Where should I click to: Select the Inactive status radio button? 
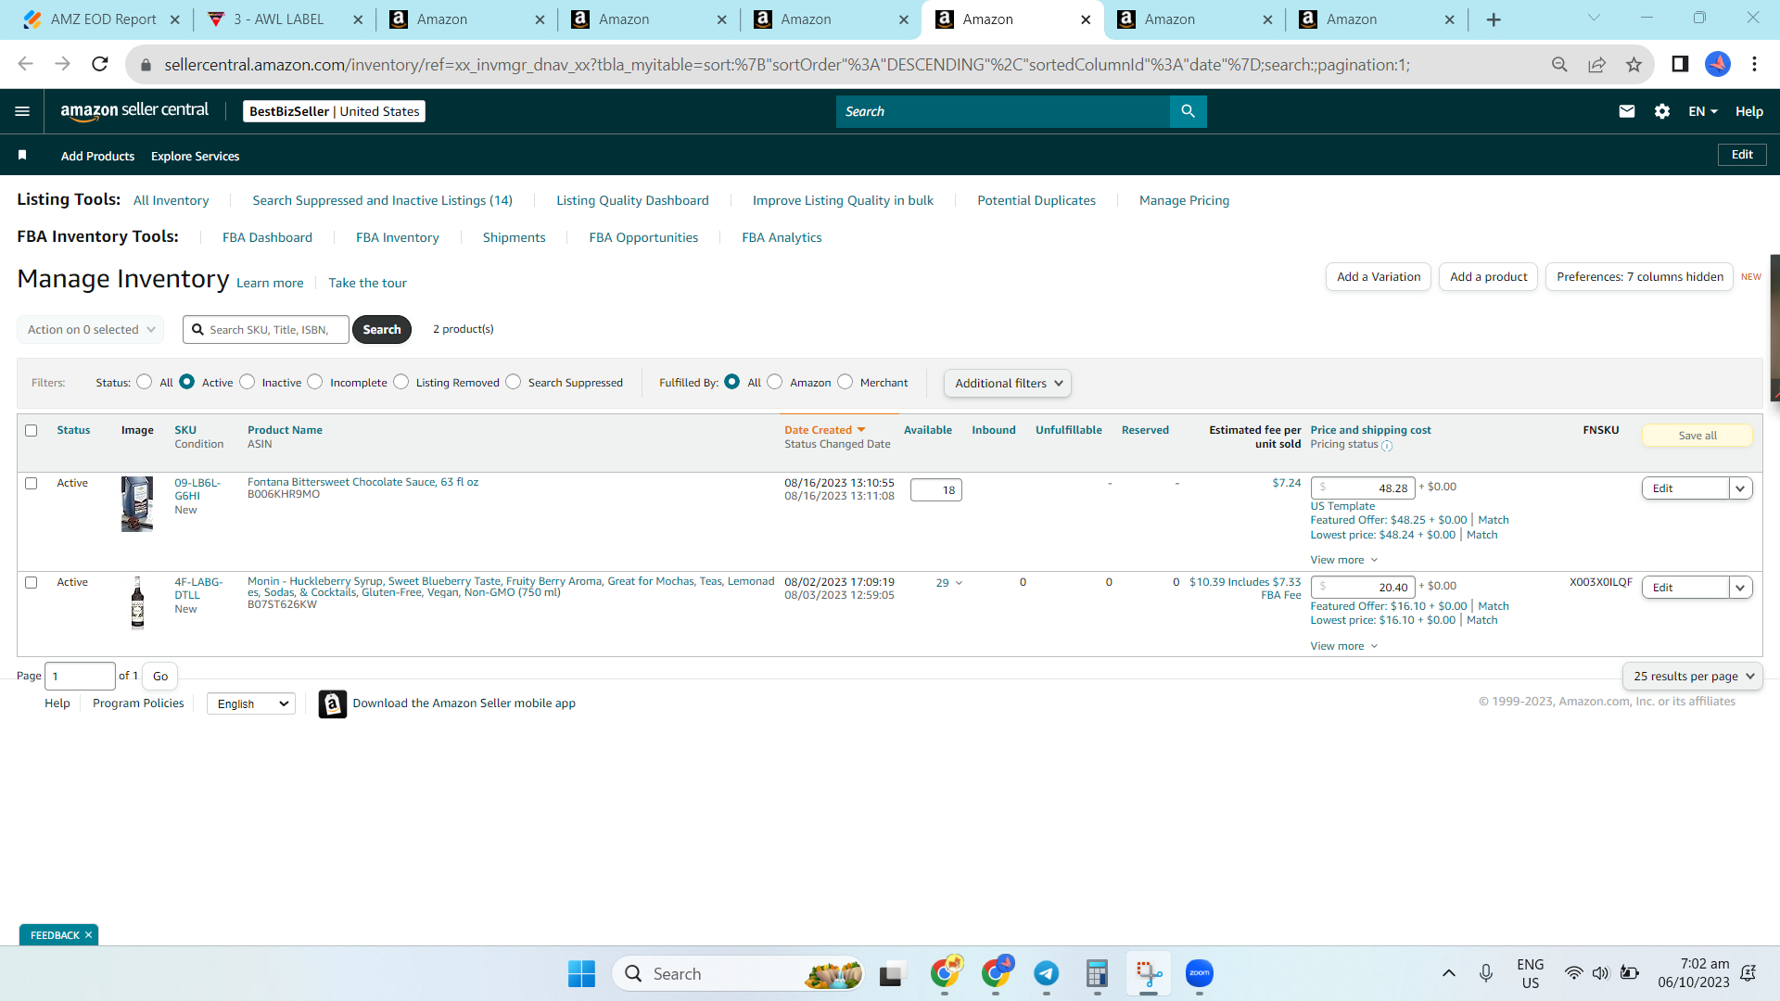(248, 382)
